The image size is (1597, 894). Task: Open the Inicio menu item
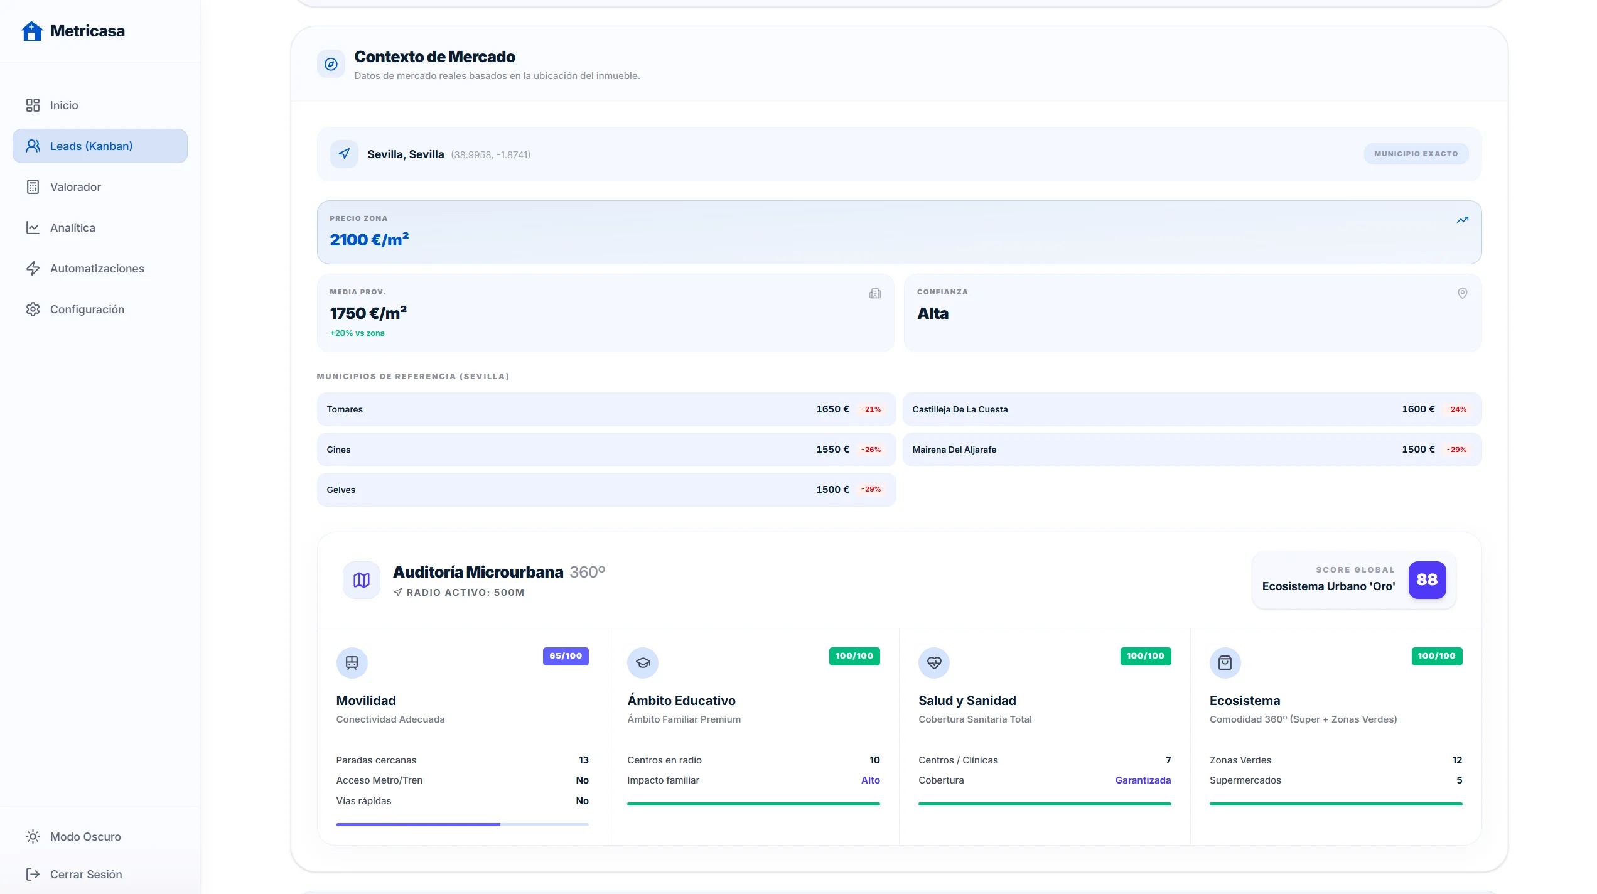tap(64, 105)
